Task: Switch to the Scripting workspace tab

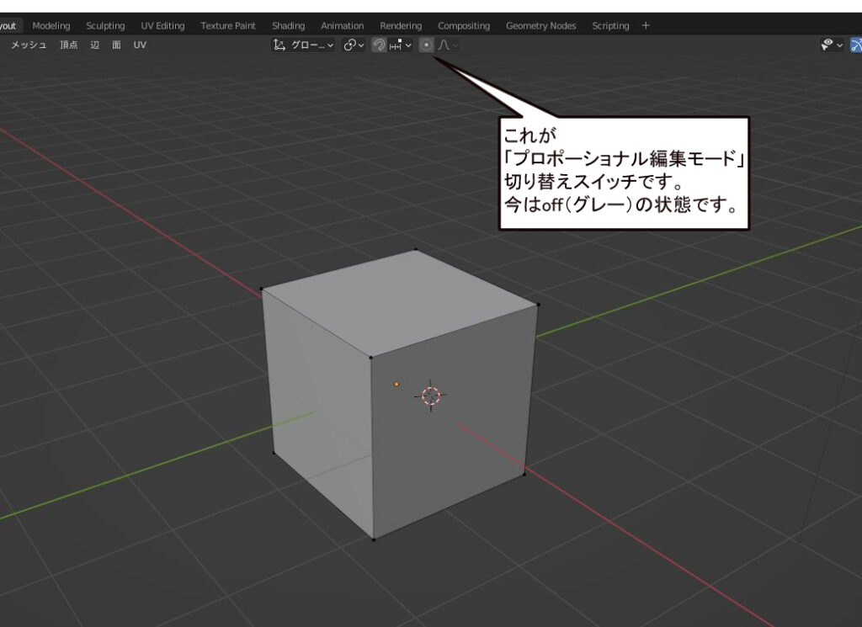Action: pos(610,26)
